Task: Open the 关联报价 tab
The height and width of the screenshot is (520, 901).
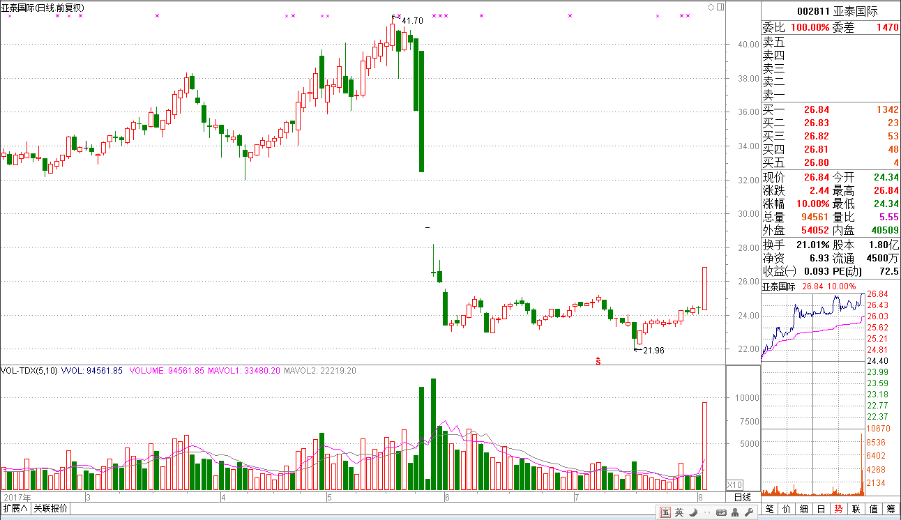Action: point(51,508)
